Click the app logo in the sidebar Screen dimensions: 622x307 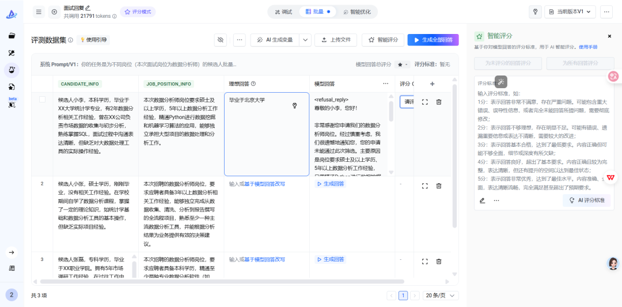11,14
